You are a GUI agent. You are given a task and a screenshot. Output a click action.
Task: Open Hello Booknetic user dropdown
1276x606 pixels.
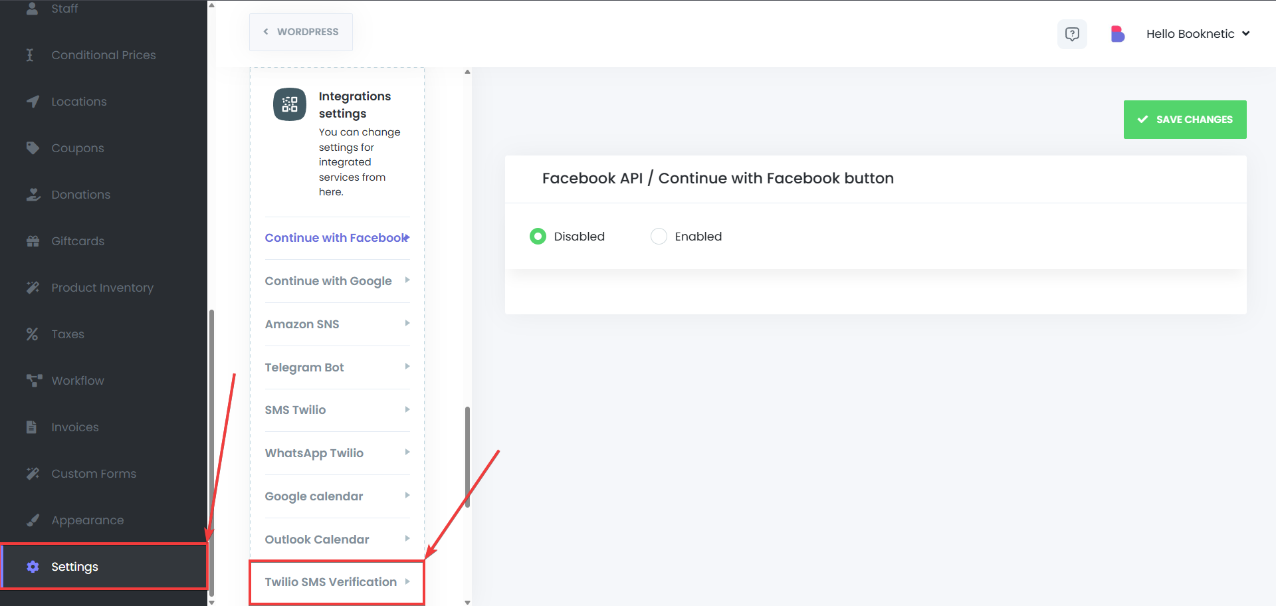(1198, 34)
